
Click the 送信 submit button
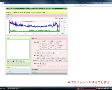10,72
